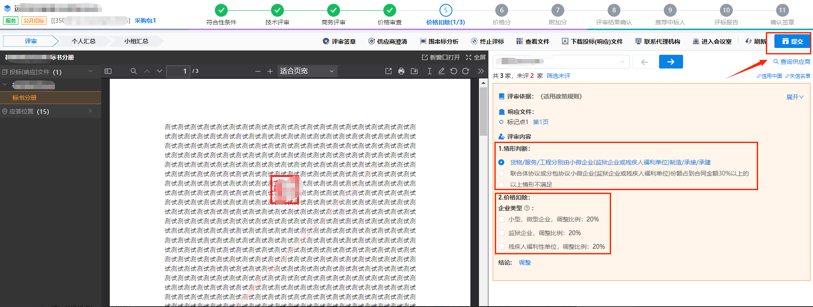Toggle the PDF sidebar panel
The width and height of the screenshot is (813, 307).
click(x=108, y=71)
